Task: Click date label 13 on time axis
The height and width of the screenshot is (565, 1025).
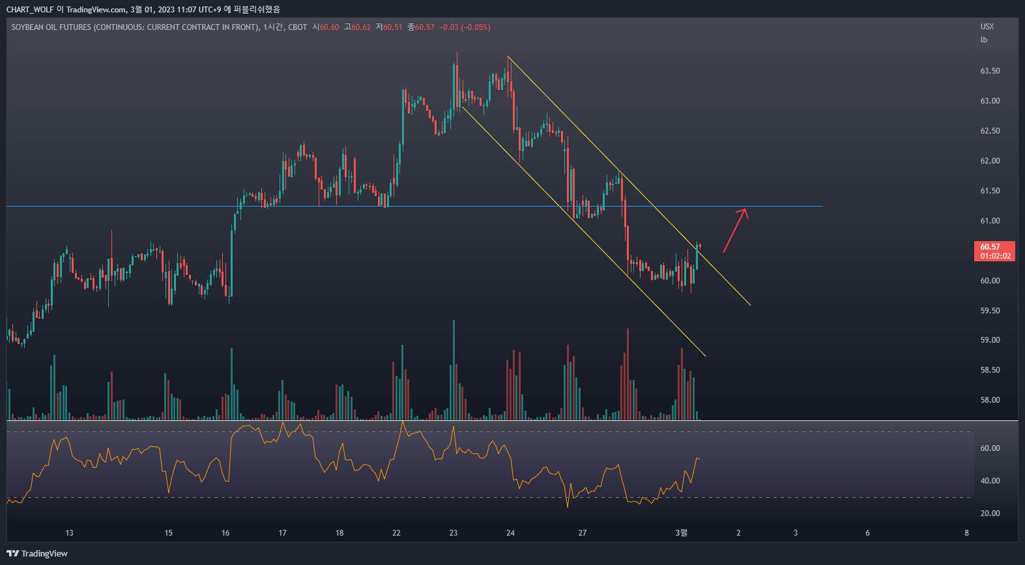Action: pyautogui.click(x=70, y=533)
